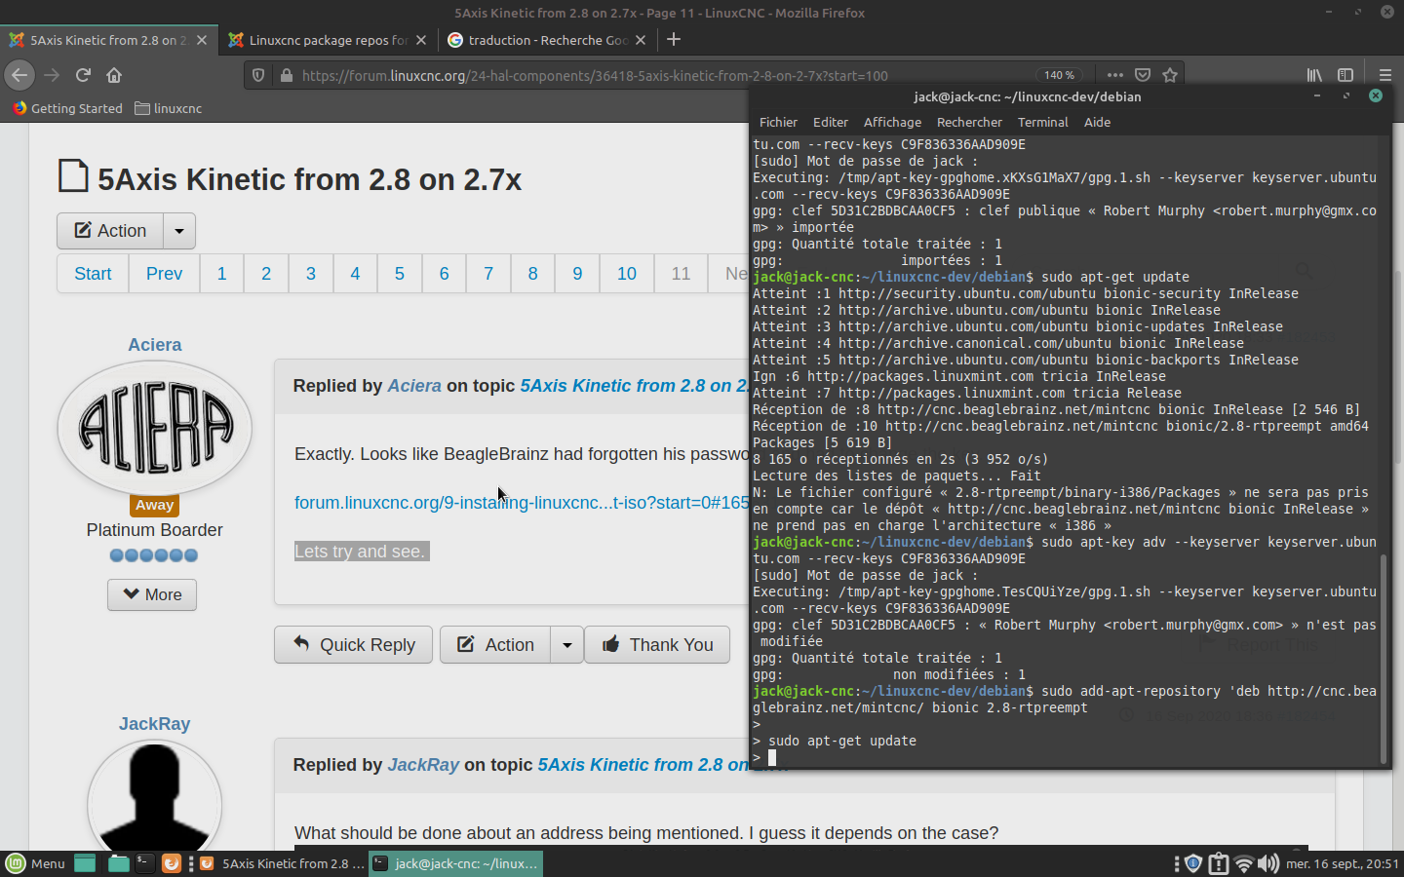
Task: Open the file manager from the taskbar
Action: coord(118,863)
